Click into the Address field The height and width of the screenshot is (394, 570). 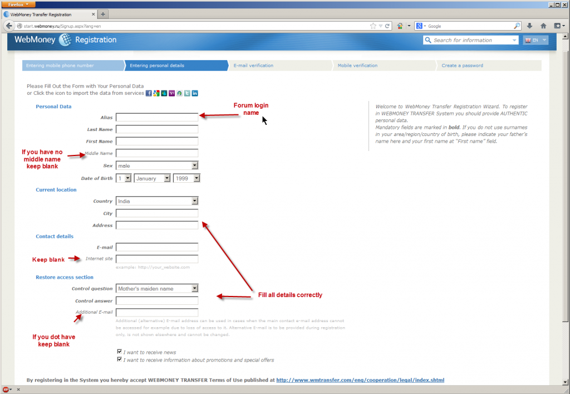157,225
